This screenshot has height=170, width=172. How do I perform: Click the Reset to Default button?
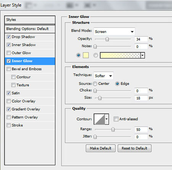pos(135,148)
